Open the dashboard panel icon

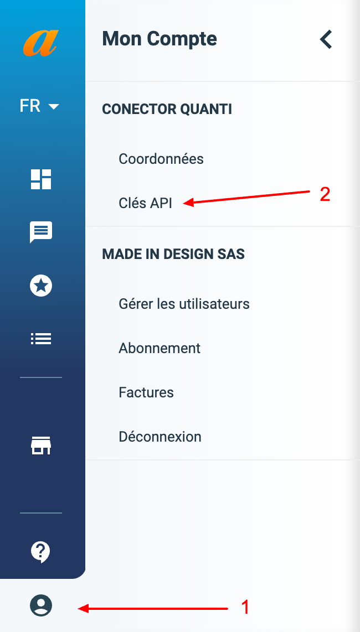click(40, 179)
